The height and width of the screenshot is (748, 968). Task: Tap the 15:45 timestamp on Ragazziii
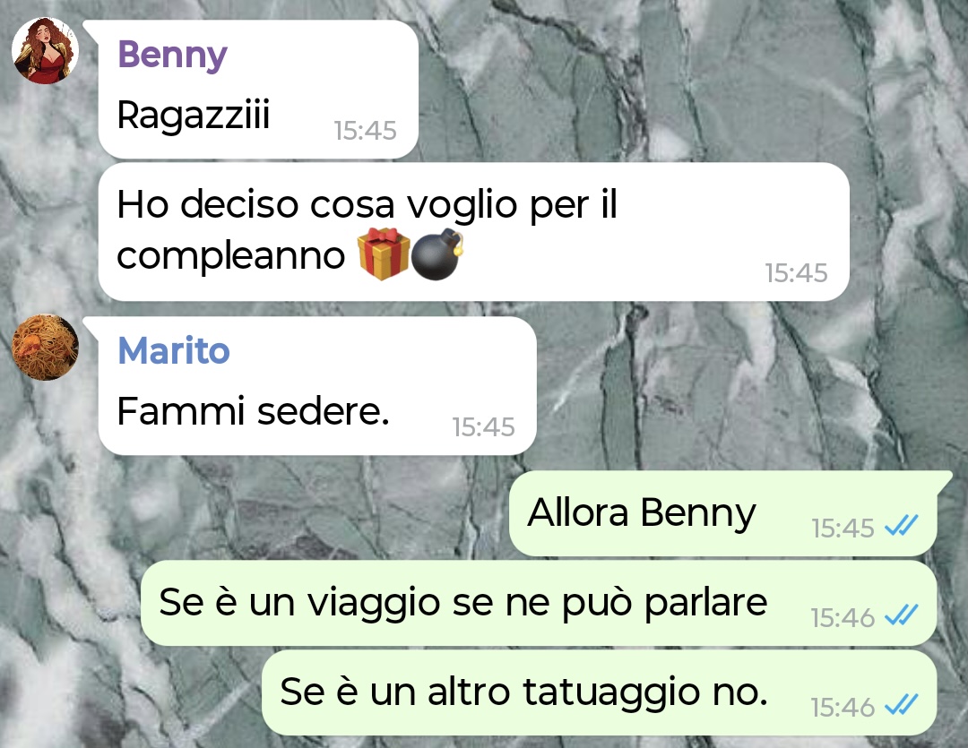pos(365,131)
